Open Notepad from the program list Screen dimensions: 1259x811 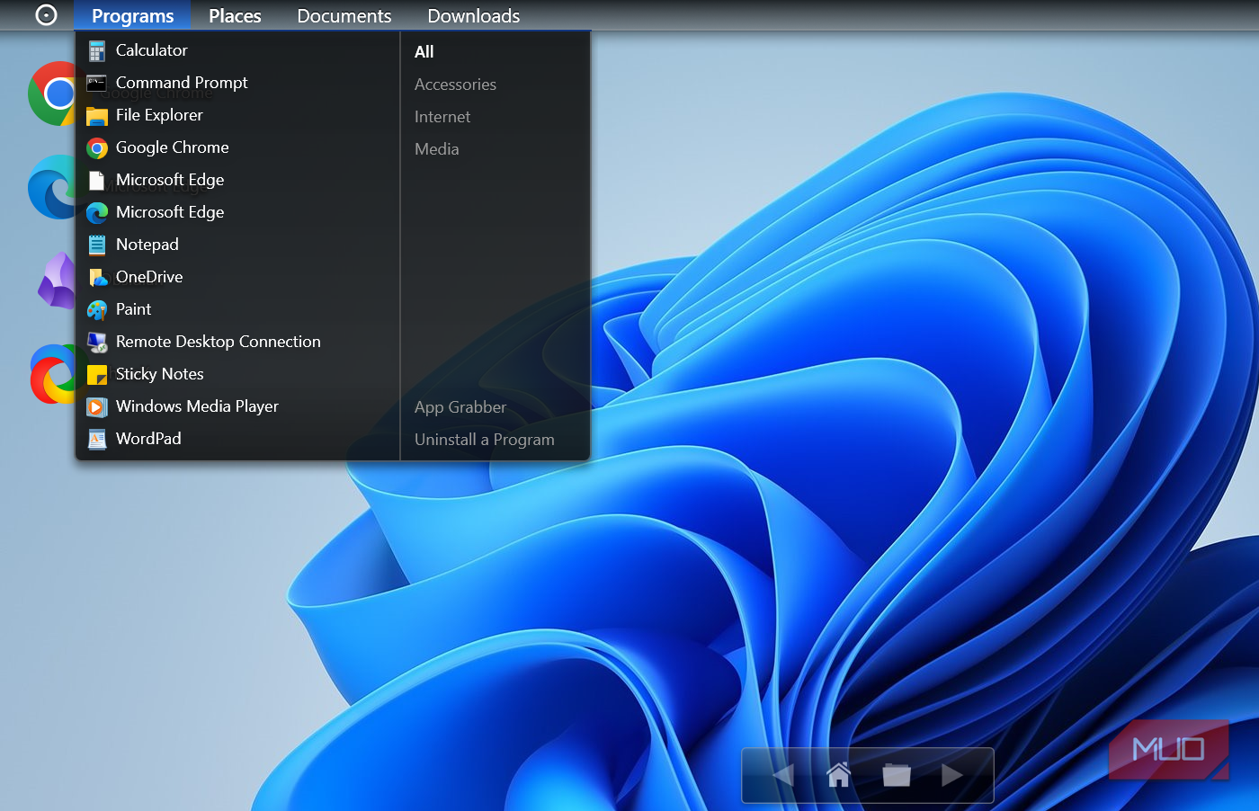pos(147,245)
